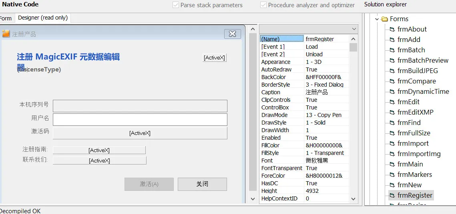Open the frmImportImg form icon
Screen dimensions: 456x214
(x=392, y=154)
